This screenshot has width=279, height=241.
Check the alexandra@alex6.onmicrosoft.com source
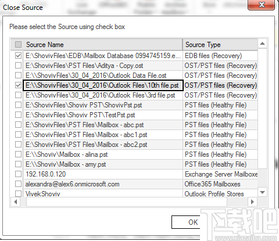point(18,184)
